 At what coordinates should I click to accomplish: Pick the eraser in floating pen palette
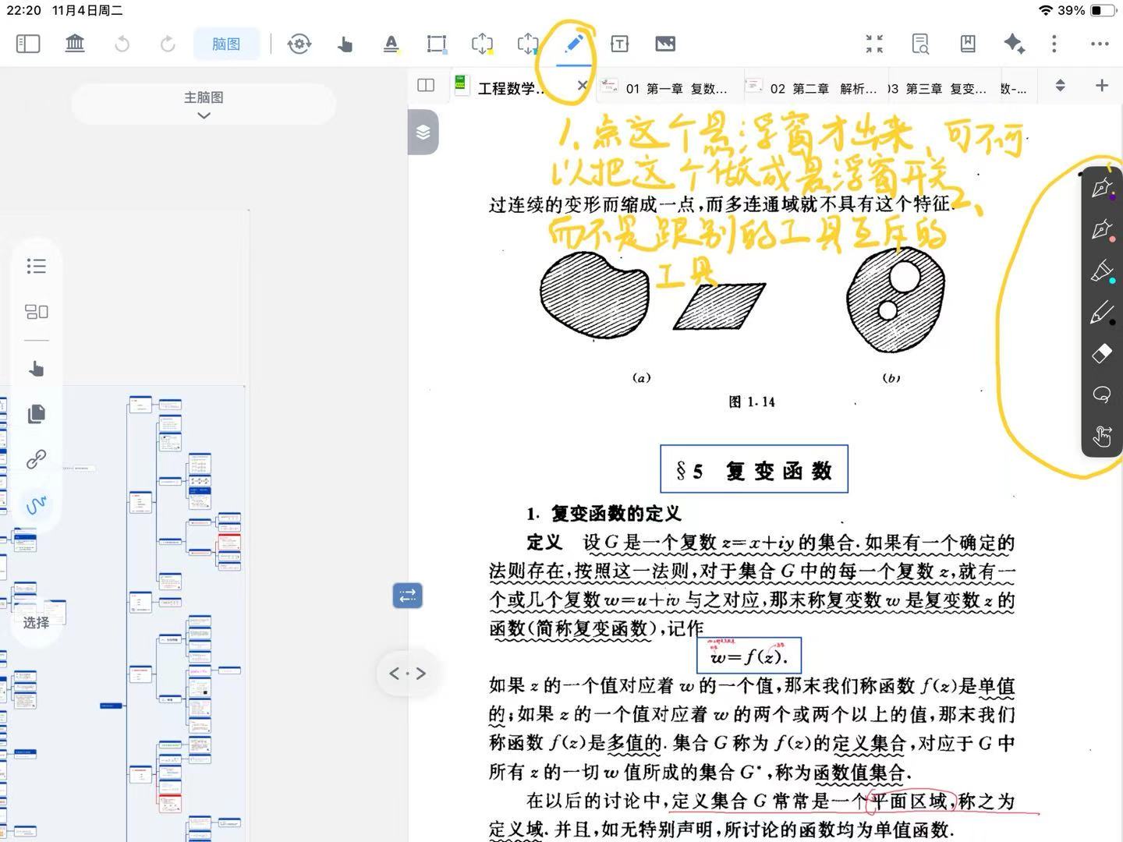pyautogui.click(x=1101, y=353)
